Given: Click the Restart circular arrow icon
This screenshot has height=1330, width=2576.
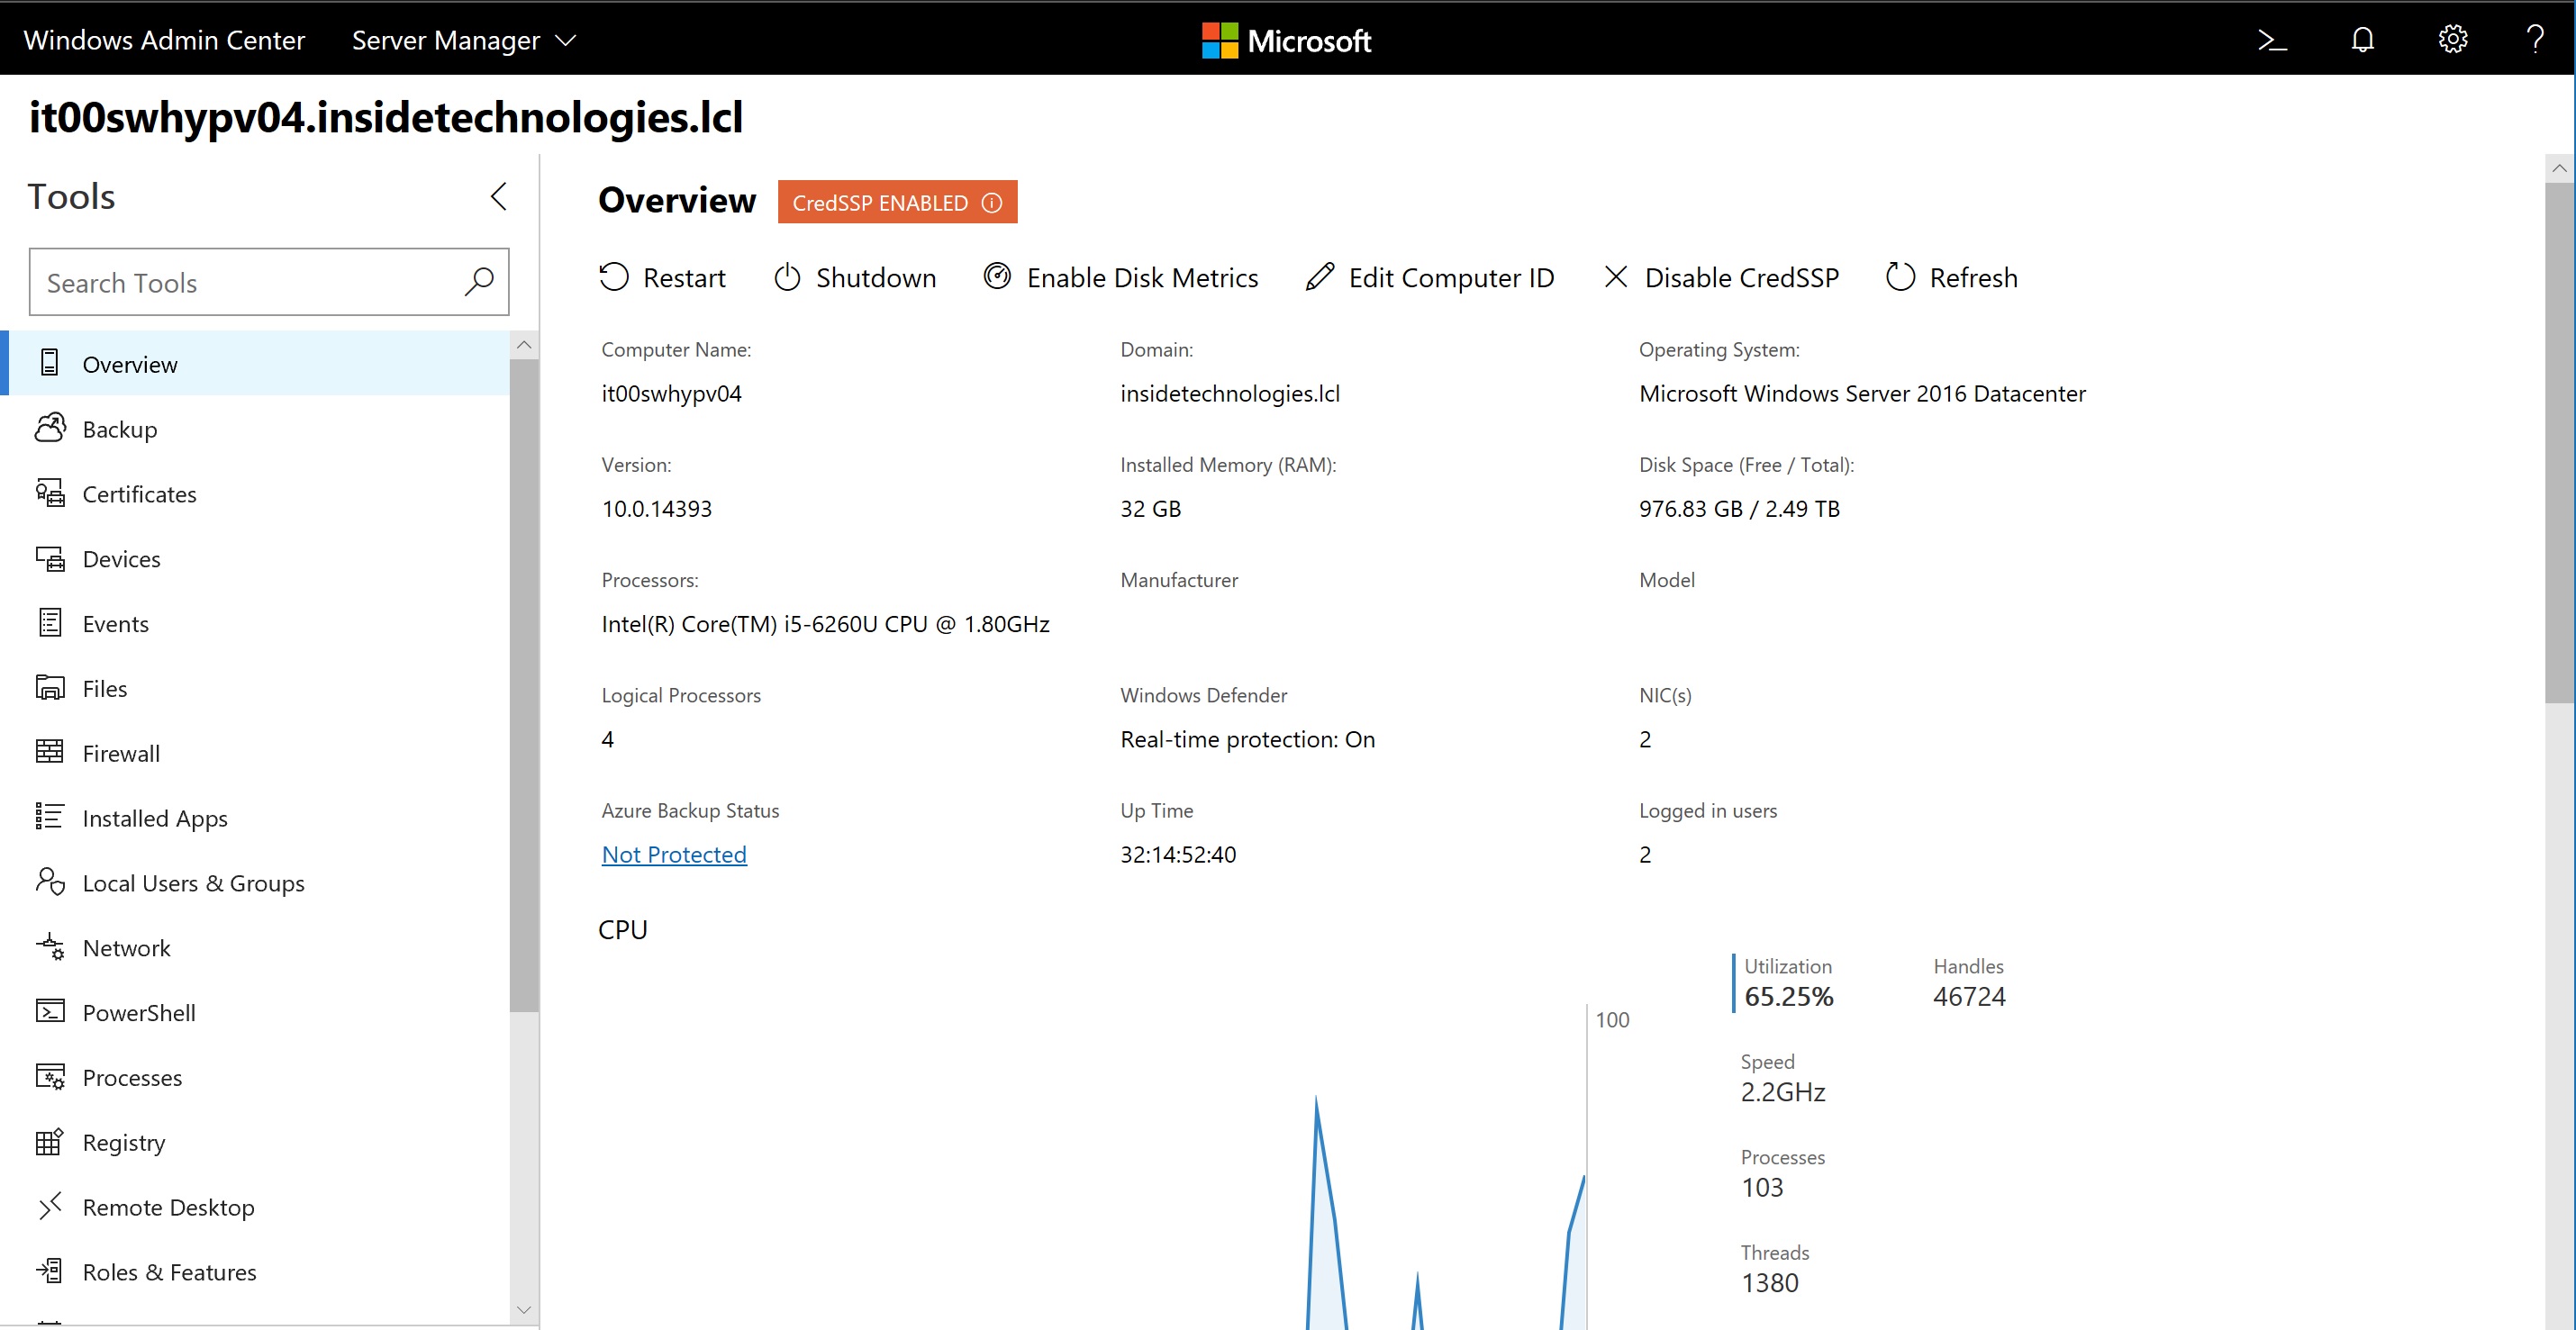Looking at the screenshot, I should pos(614,276).
